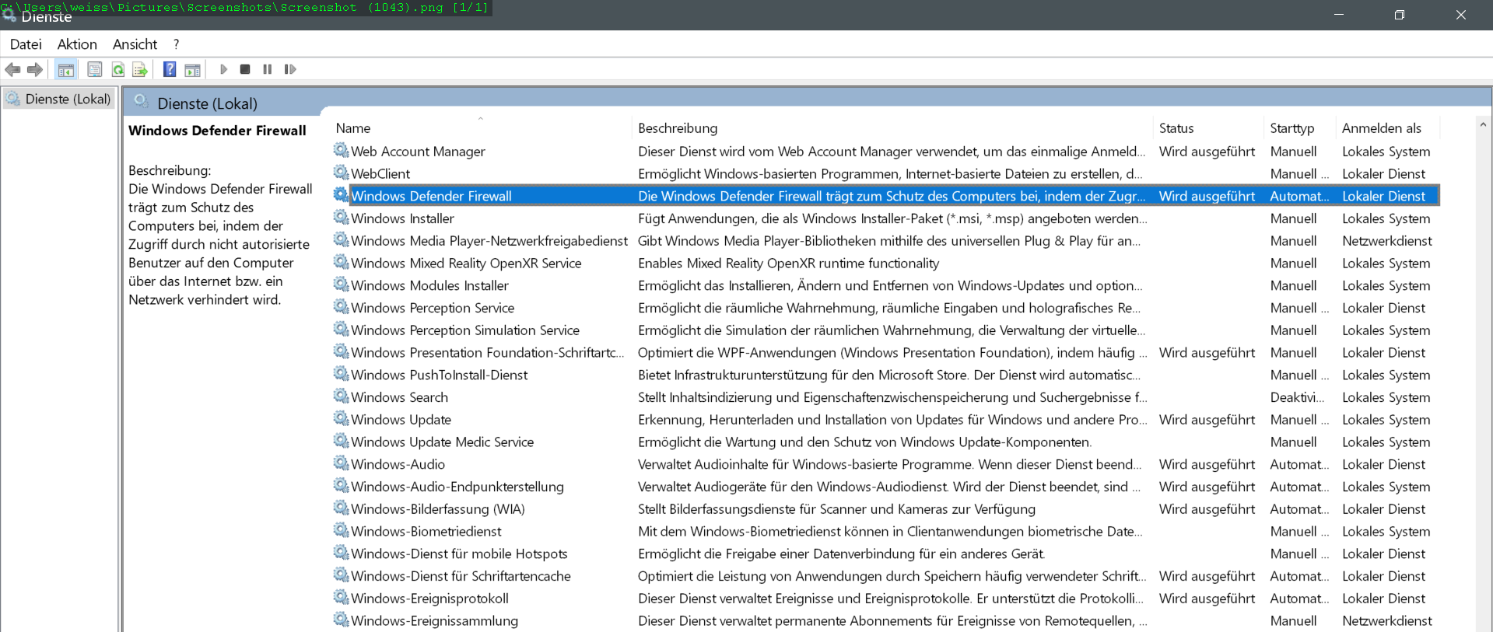This screenshot has width=1493, height=632.
Task: Pause the service with the pause icon
Action: click(x=268, y=70)
